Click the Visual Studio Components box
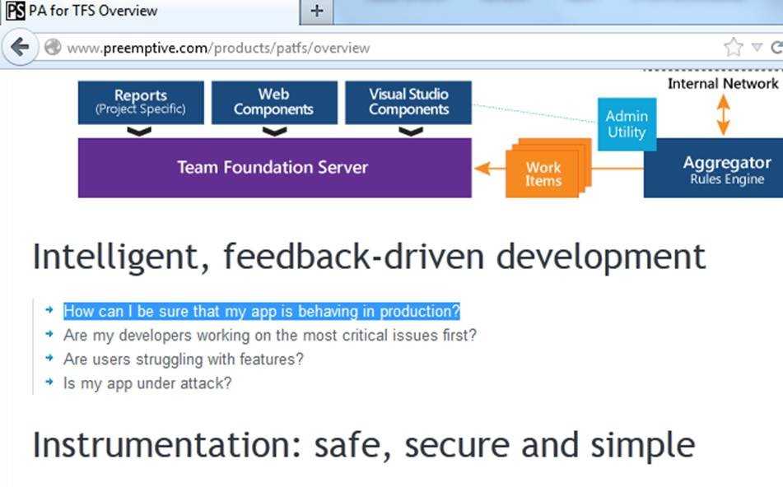Screen dimensions: 783x487 pos(408,102)
